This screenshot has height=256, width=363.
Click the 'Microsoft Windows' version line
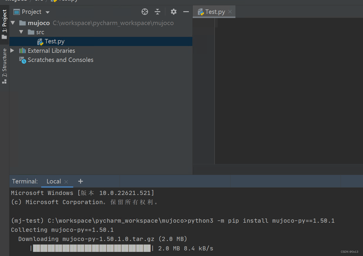(82, 193)
